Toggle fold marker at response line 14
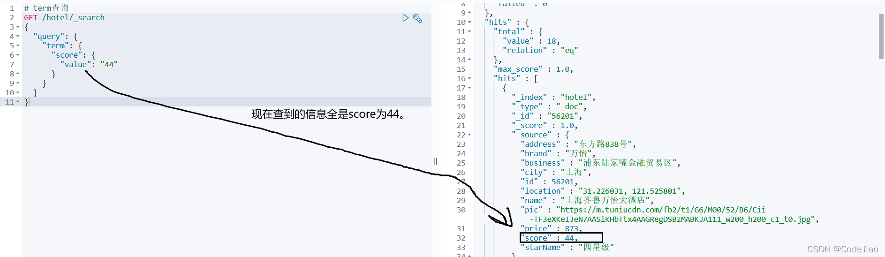885x257 pixels. click(x=469, y=60)
